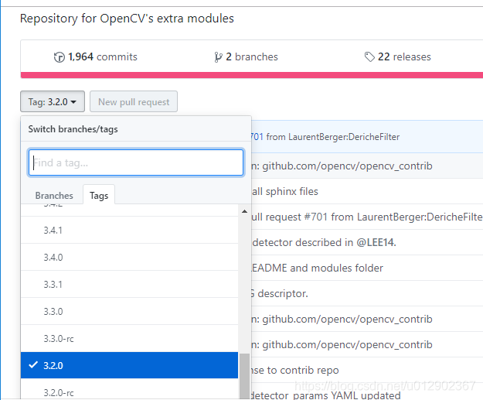Screen dimensions: 483x400
Task: Select tag 3.2.0-rc
Action: tap(129, 389)
